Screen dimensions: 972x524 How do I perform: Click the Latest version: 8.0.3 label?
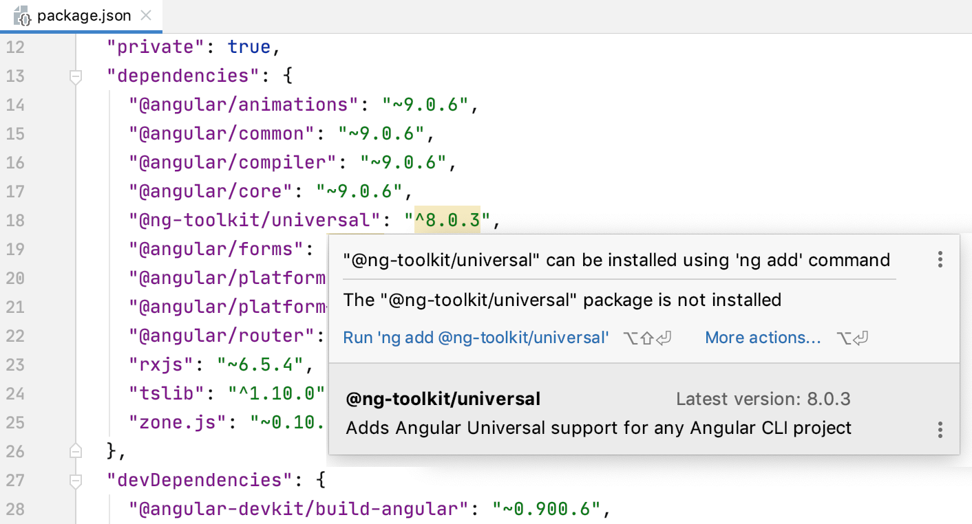click(x=763, y=399)
